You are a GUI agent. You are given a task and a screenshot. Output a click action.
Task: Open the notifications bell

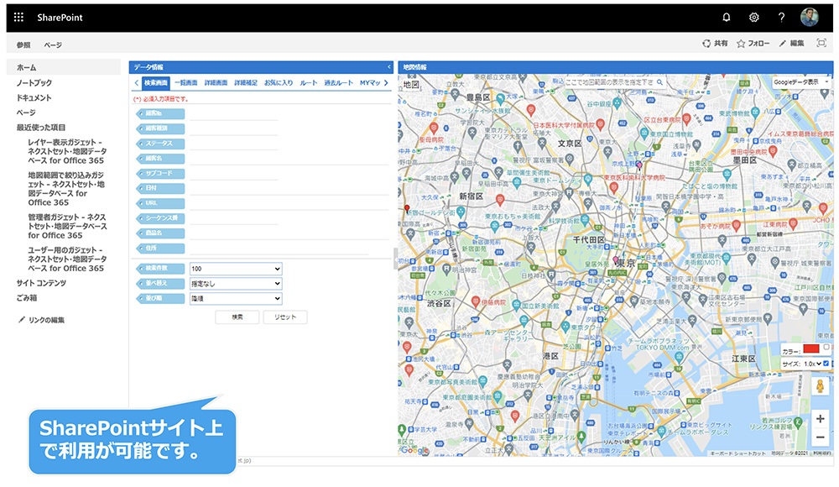point(726,17)
